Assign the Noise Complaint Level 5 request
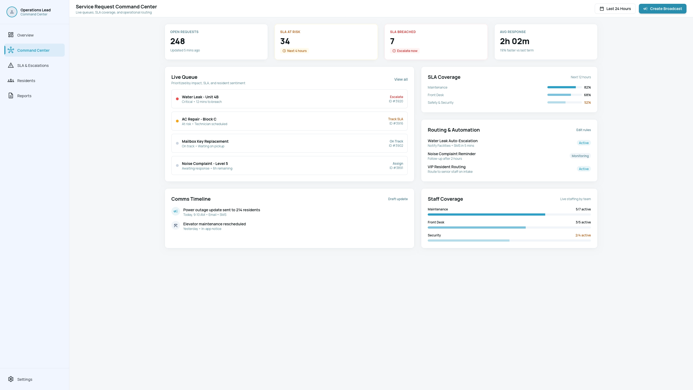Viewport: 693px width, 390px height. click(x=398, y=164)
